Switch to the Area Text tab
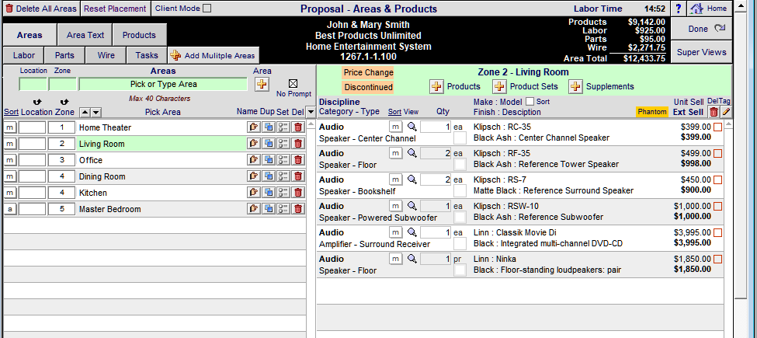 [85, 35]
